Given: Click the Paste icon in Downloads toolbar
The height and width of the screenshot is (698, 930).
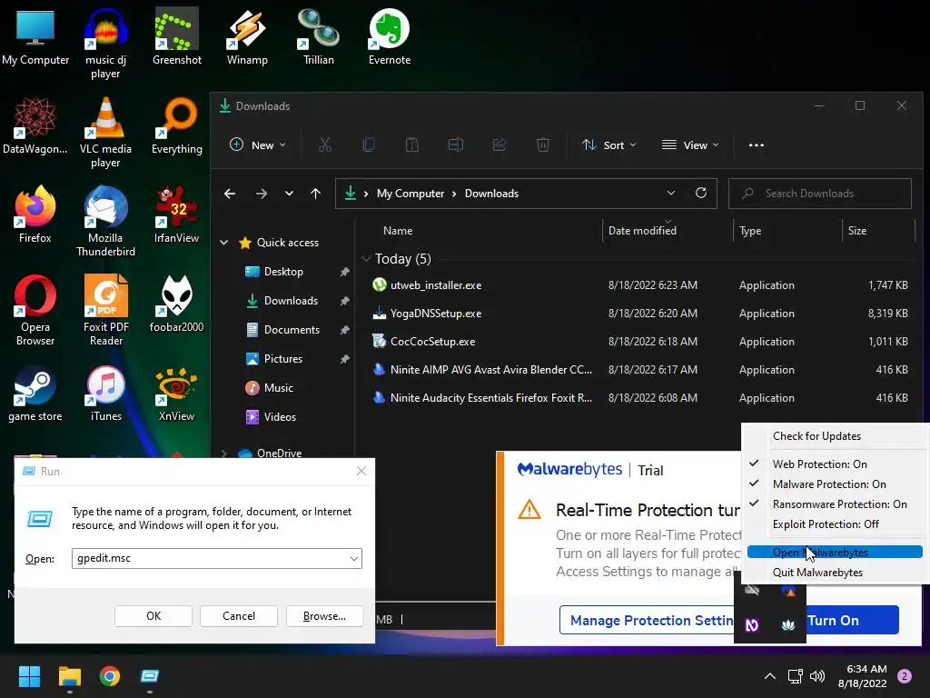Looking at the screenshot, I should tap(411, 145).
